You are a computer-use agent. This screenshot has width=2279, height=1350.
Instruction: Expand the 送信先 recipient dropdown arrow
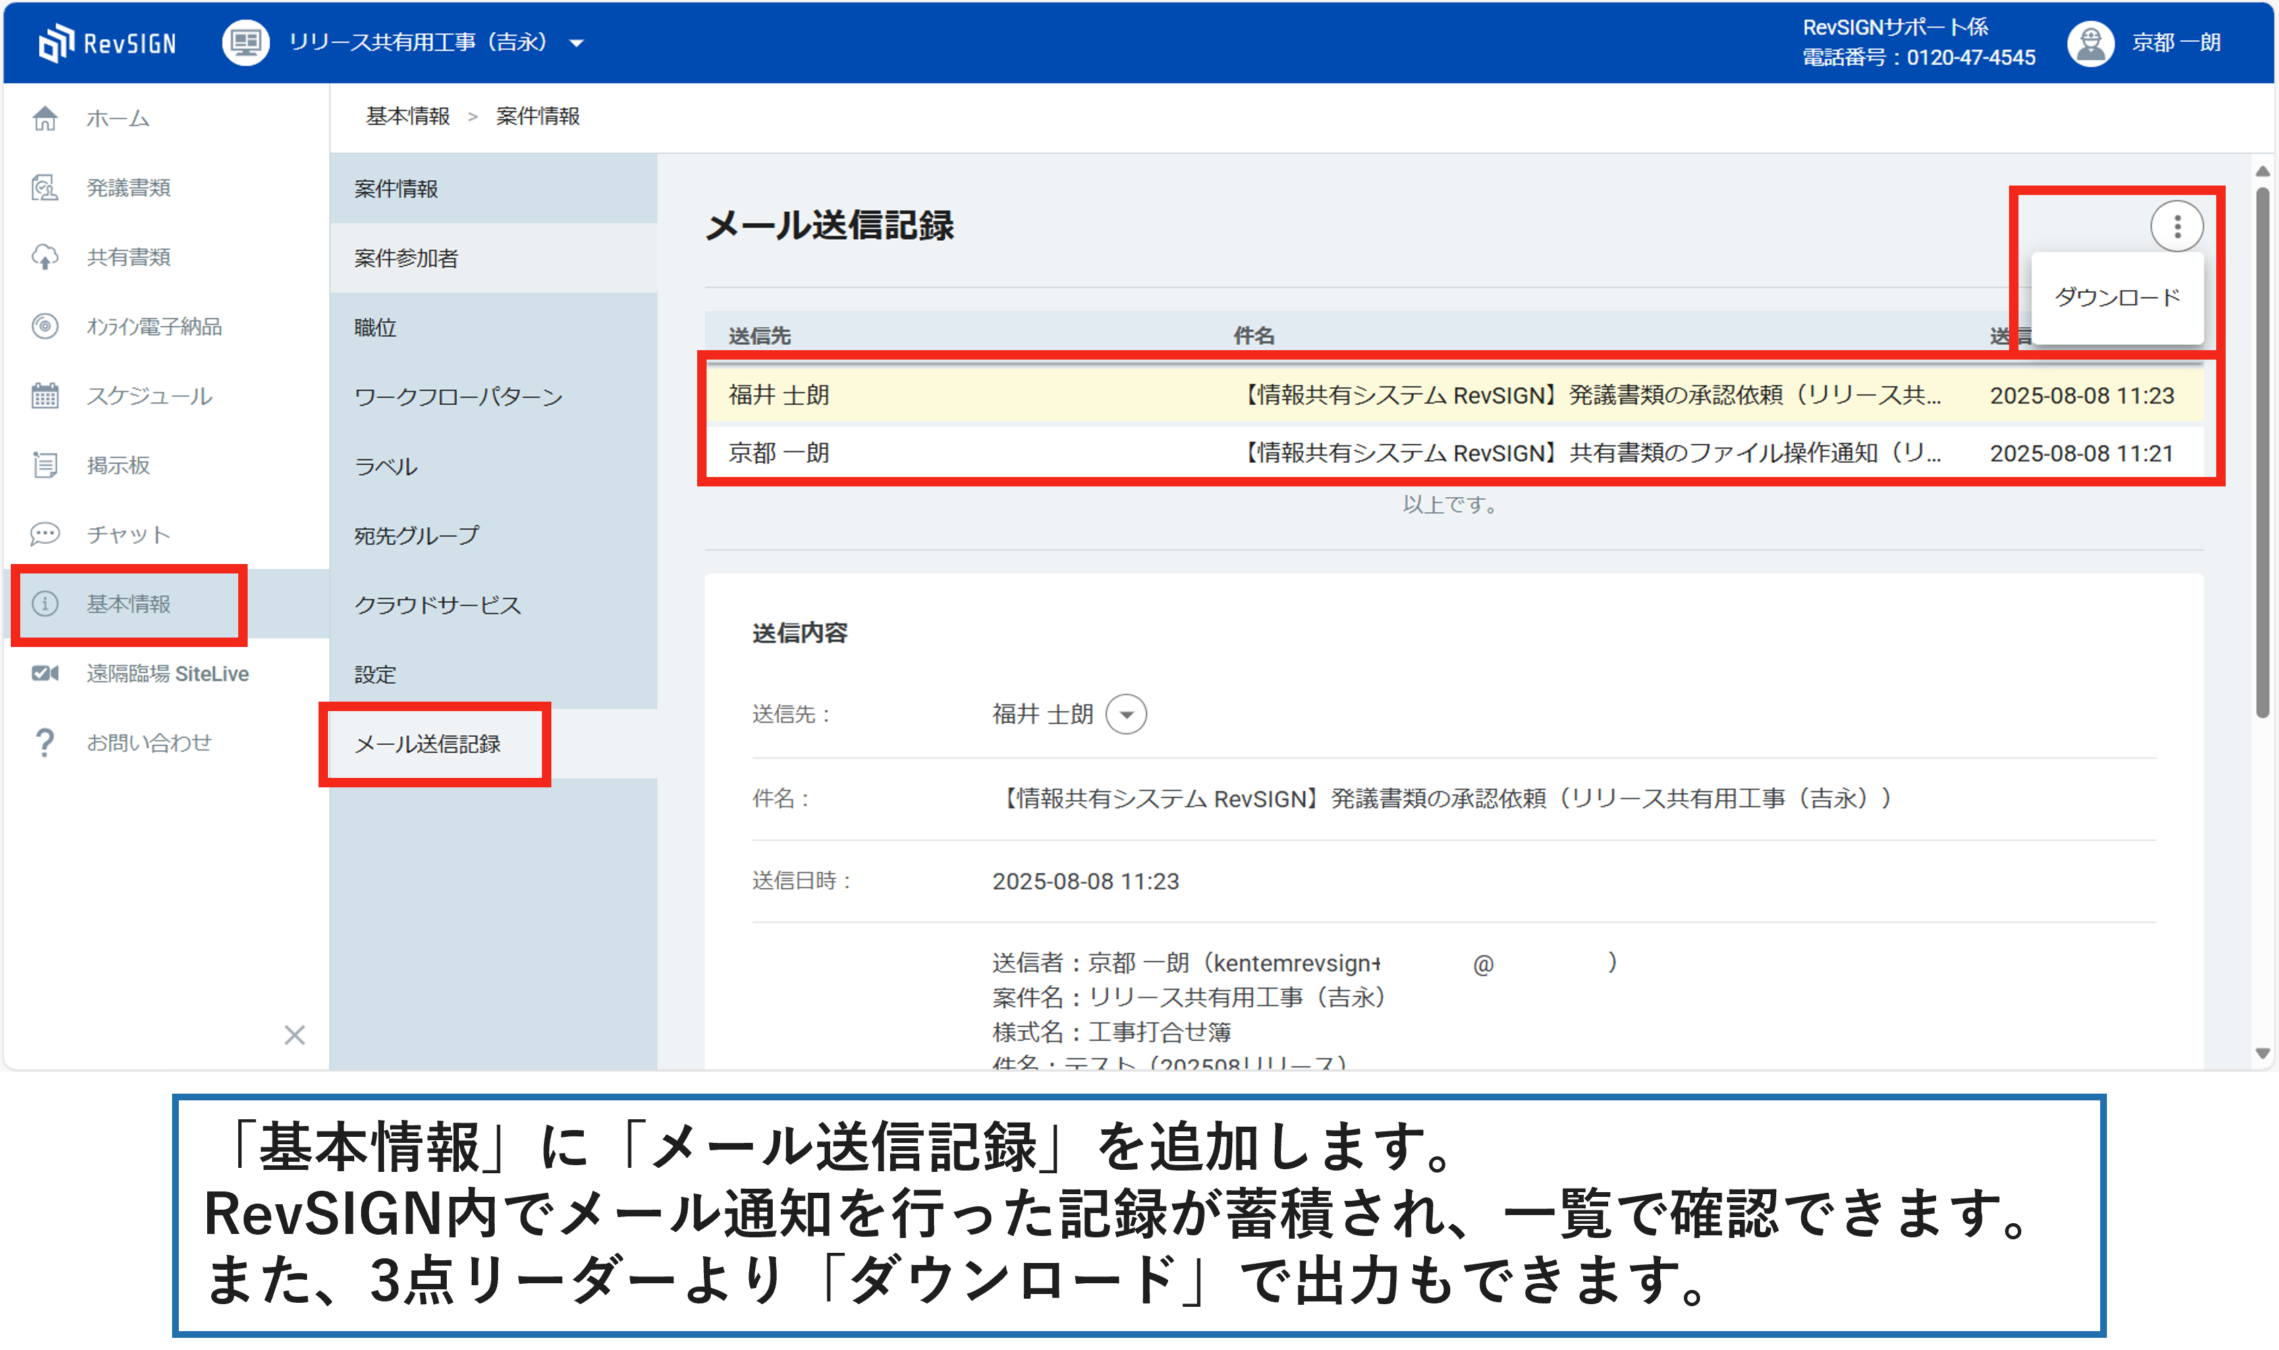coord(1126,714)
